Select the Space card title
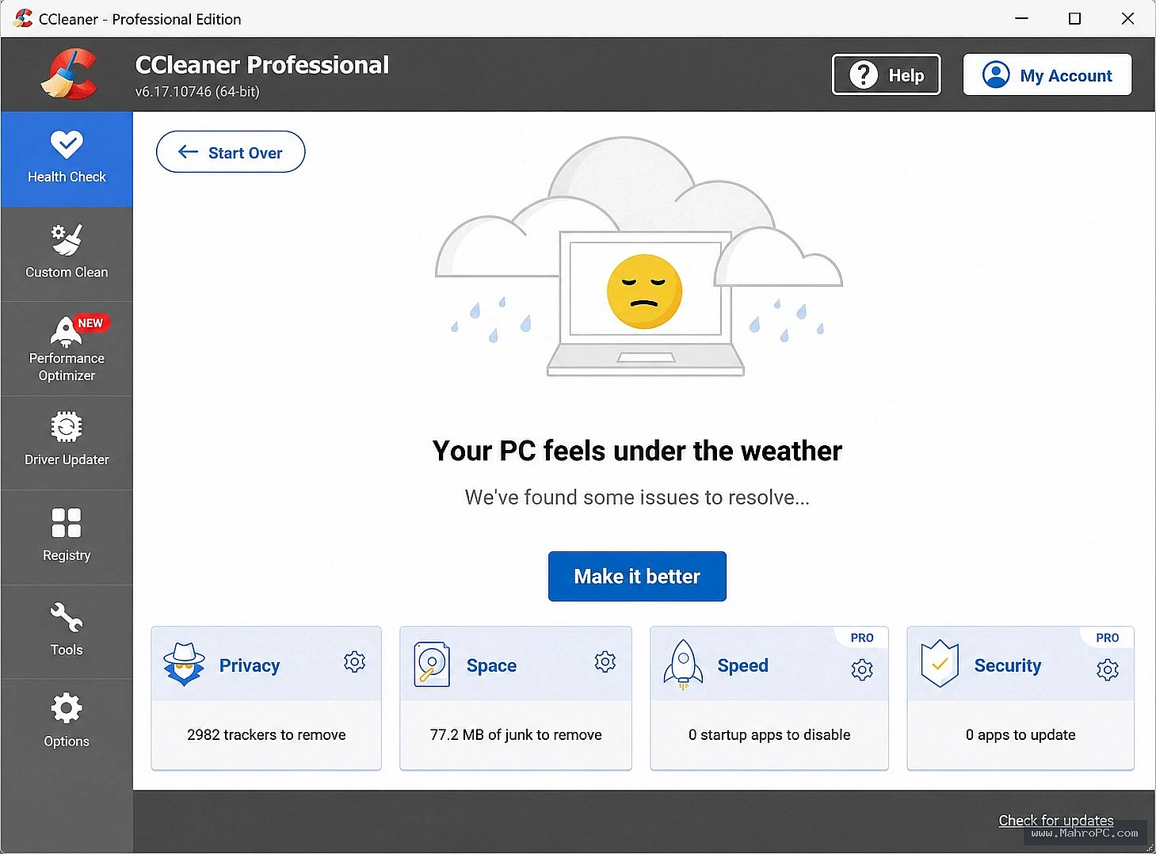 [x=491, y=665]
